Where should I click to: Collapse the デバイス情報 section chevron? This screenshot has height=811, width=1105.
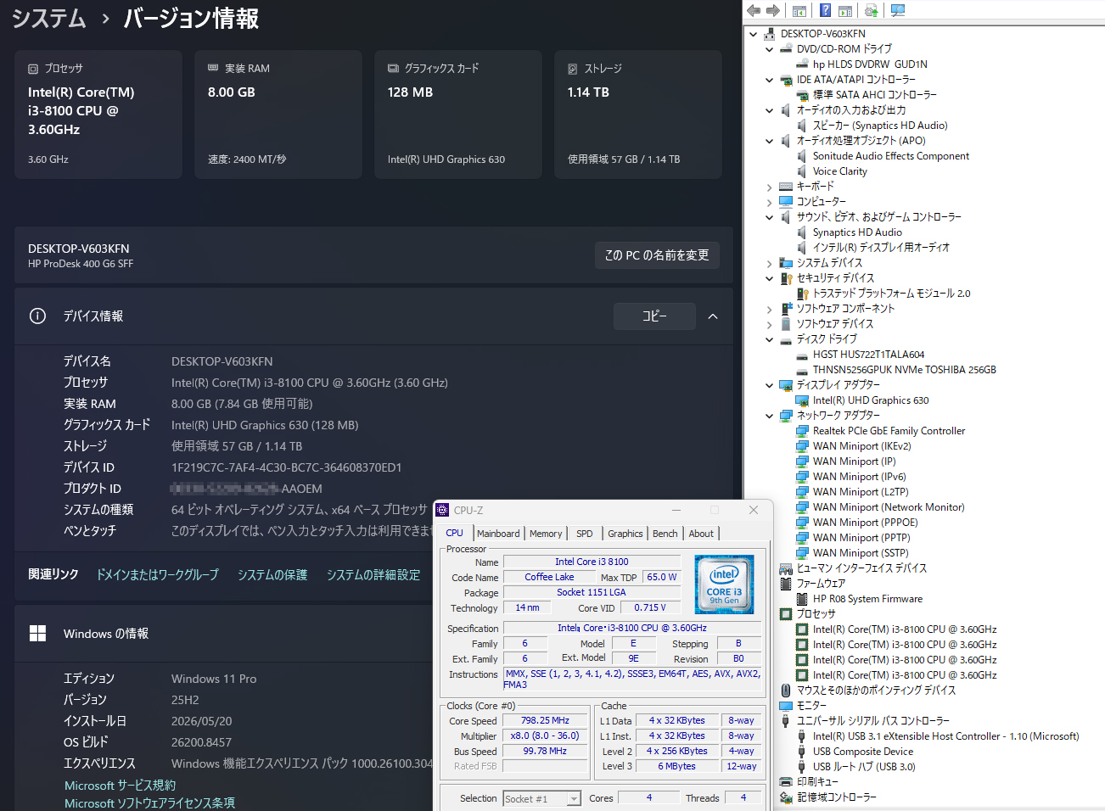tap(713, 316)
